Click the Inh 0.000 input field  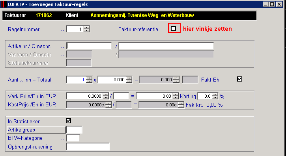pyautogui.click(x=112, y=80)
